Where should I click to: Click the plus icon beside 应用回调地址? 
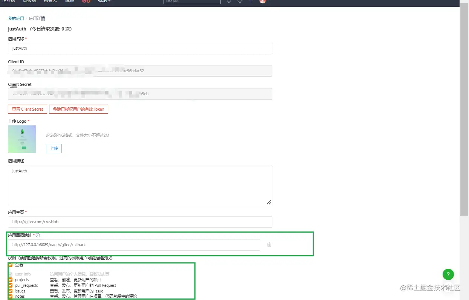click(38, 235)
